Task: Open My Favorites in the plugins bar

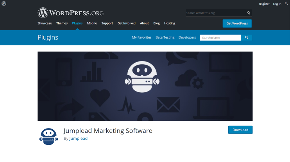Action: 141,37
